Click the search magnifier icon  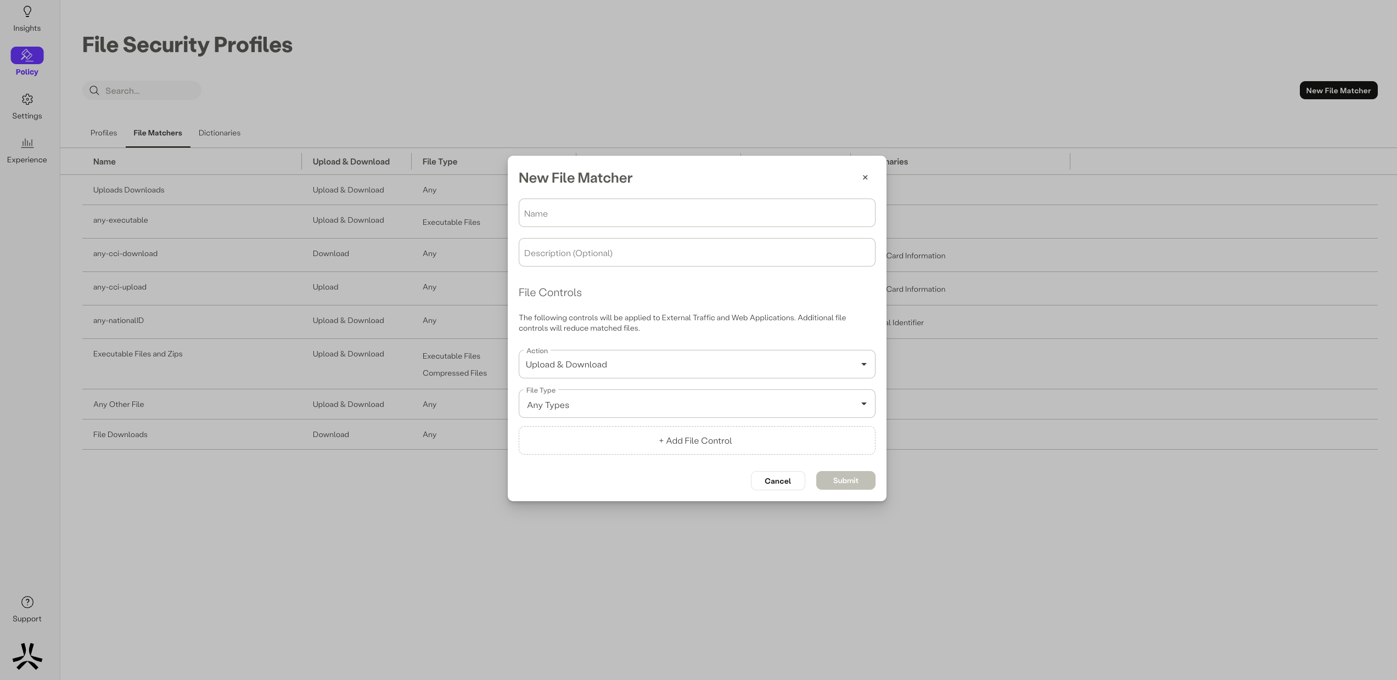tap(94, 90)
